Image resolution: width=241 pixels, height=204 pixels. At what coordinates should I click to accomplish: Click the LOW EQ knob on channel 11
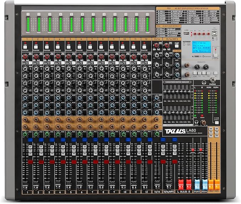[x=134, y=90]
